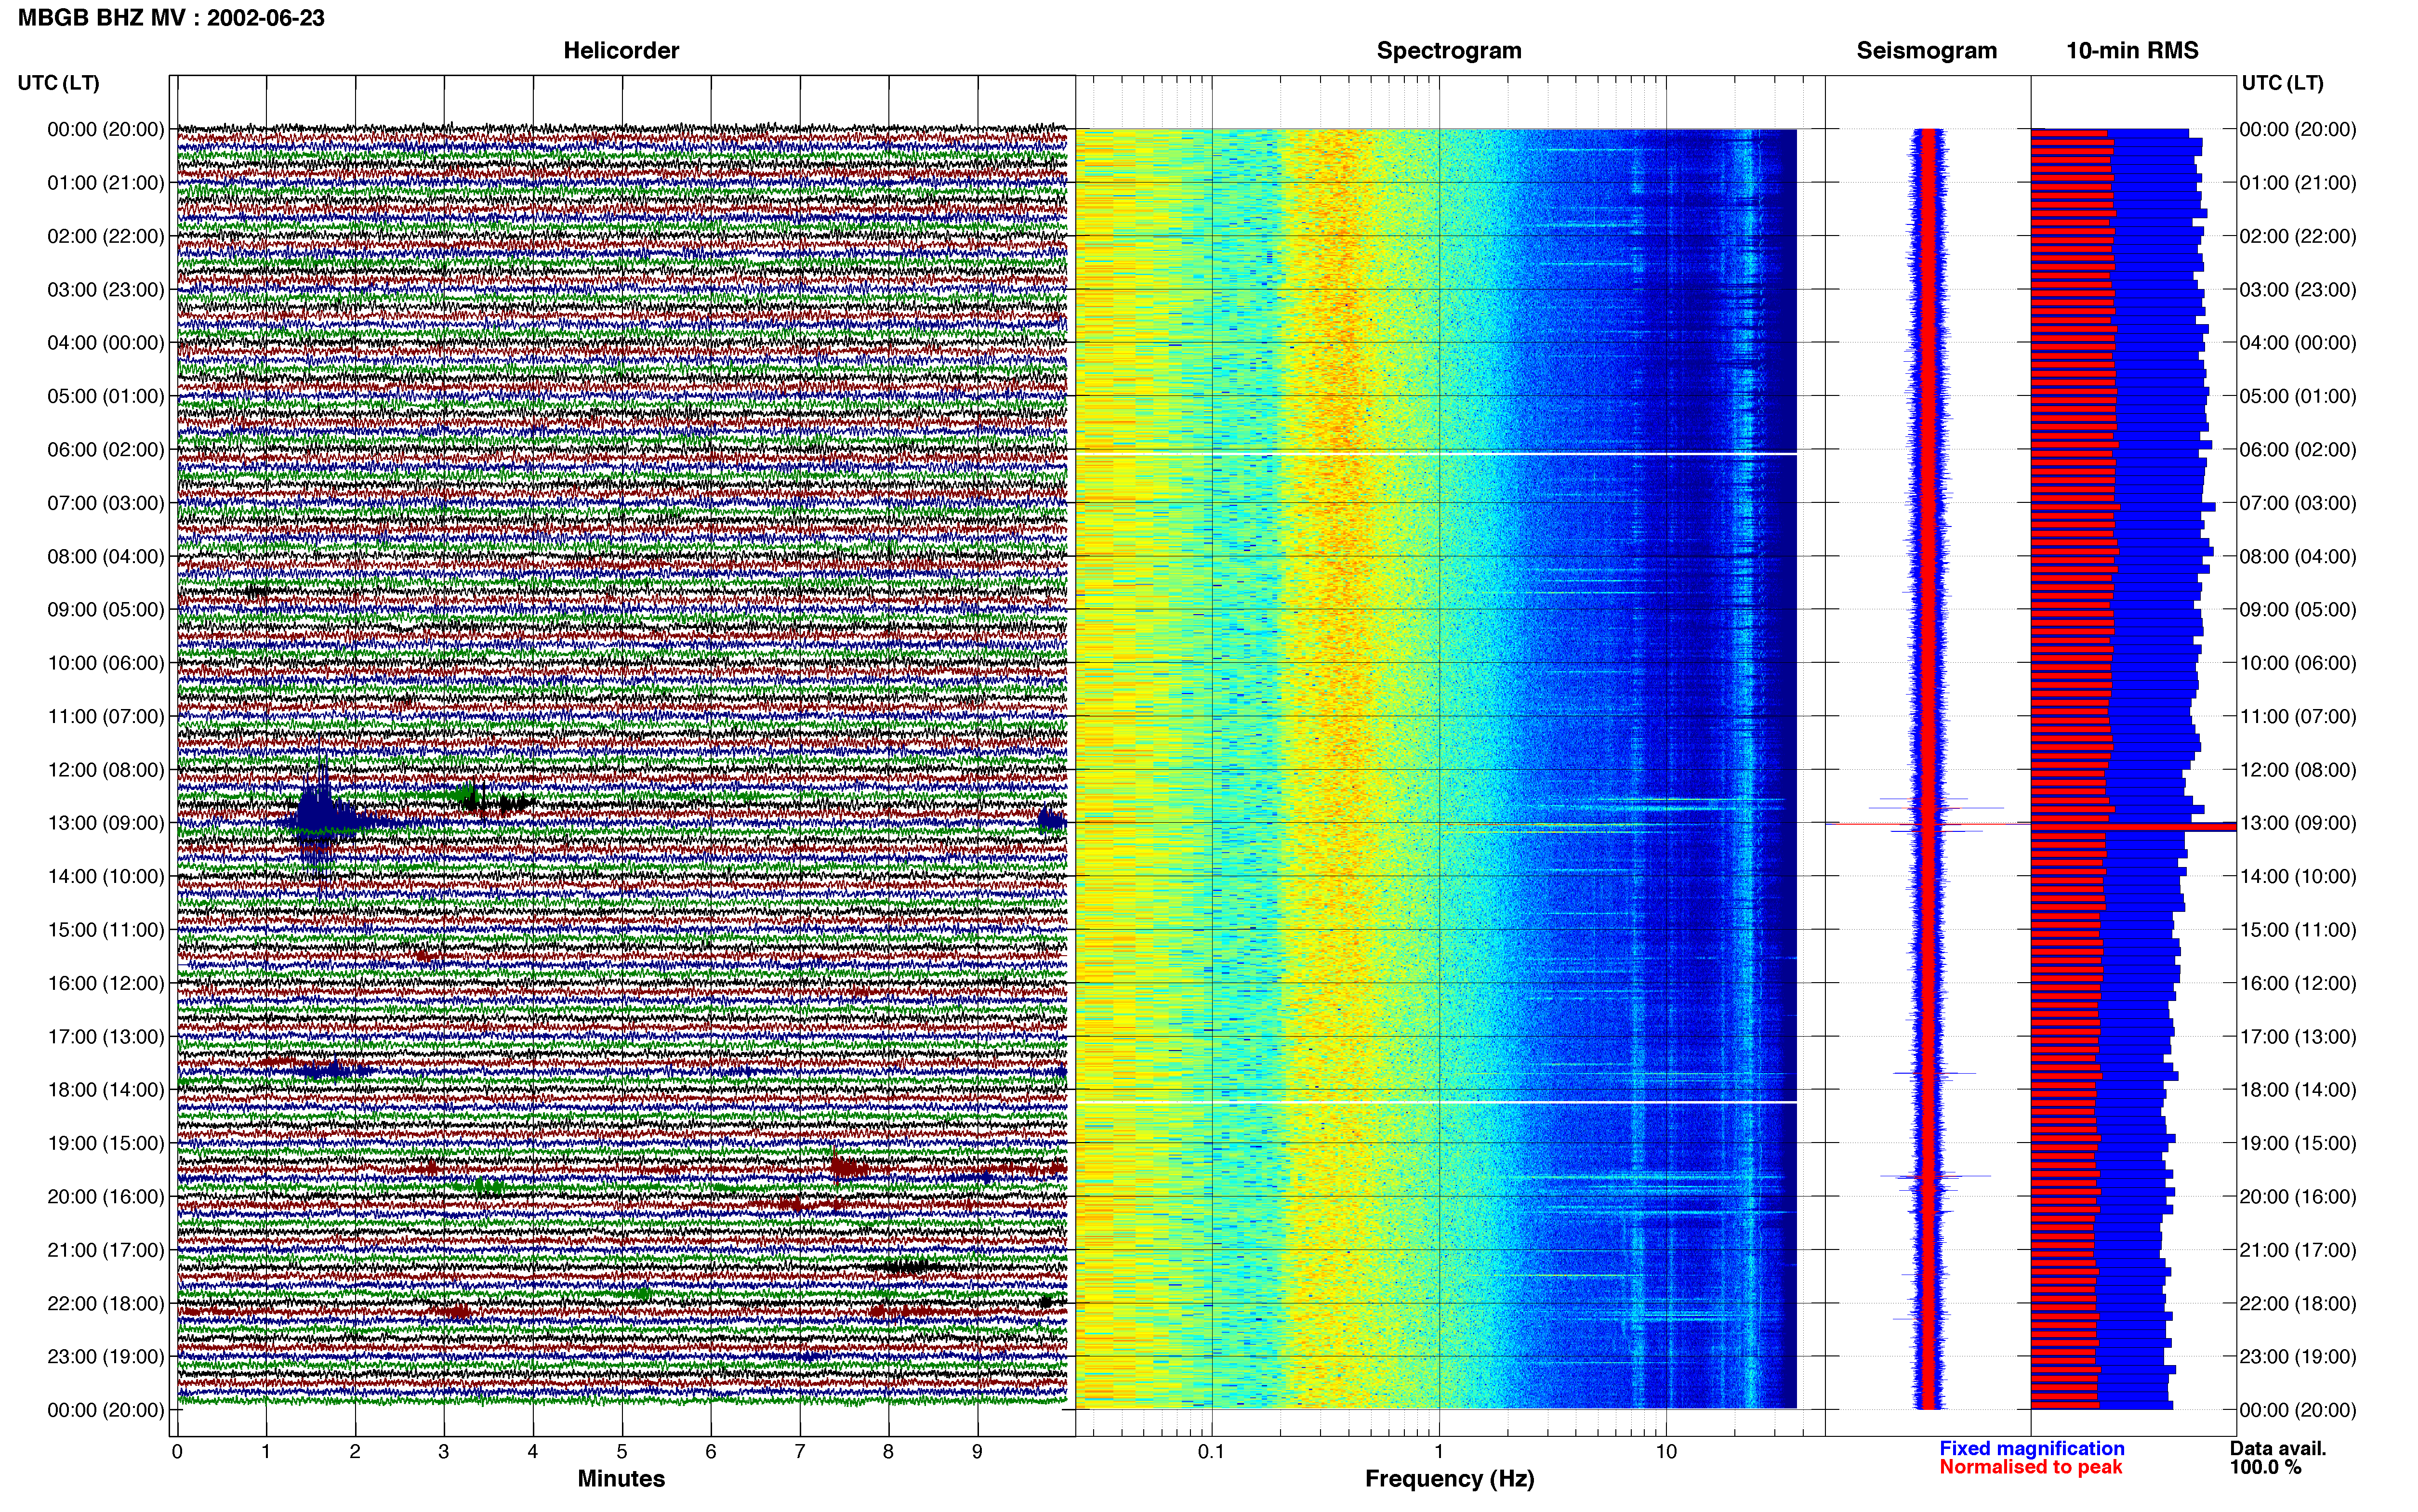
Task: Click right time label '22:00 (18:00)'
Action: 2298,1304
